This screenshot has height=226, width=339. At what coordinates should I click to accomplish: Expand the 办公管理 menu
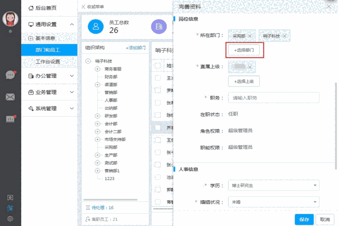coord(50,76)
